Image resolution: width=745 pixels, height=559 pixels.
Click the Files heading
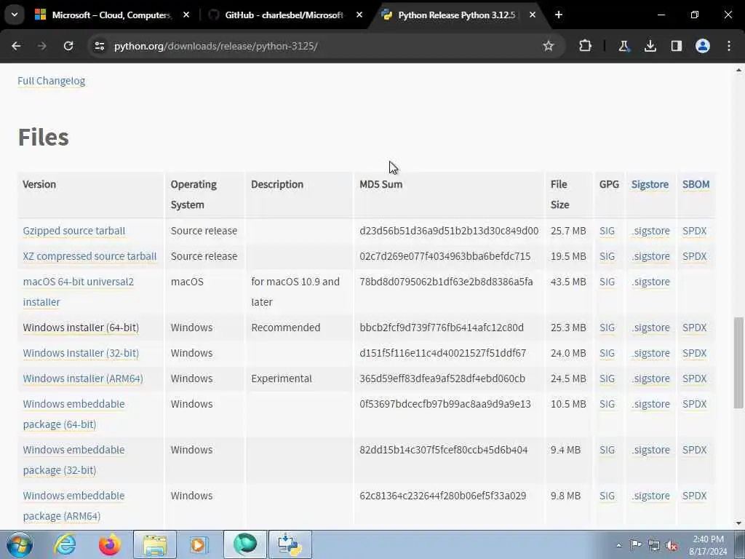(x=43, y=137)
